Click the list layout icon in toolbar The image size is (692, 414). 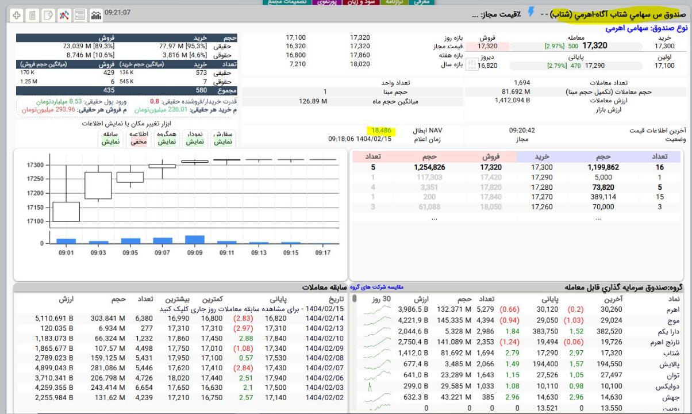point(80,14)
